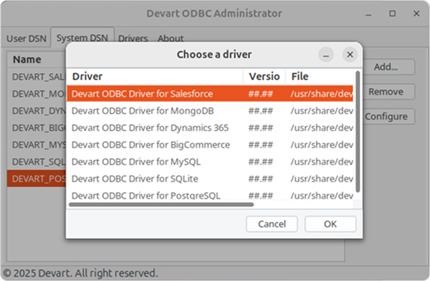
Task: Select Devart ODBC Driver for Dynamics 365
Action: (210, 128)
